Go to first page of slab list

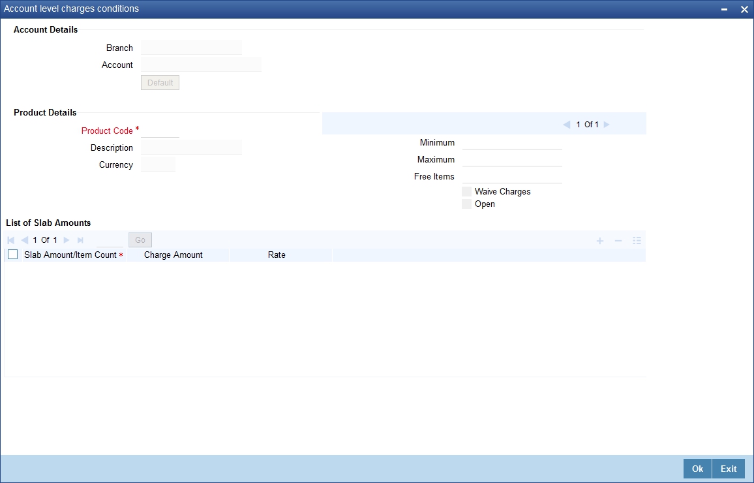(10, 240)
